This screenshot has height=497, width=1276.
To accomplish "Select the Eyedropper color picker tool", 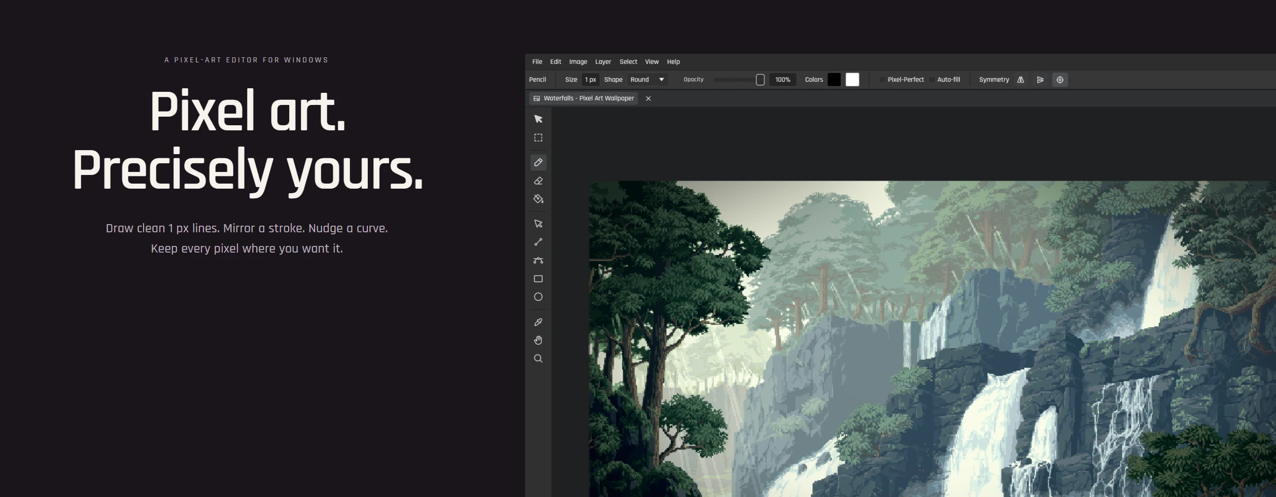I will coord(538,322).
